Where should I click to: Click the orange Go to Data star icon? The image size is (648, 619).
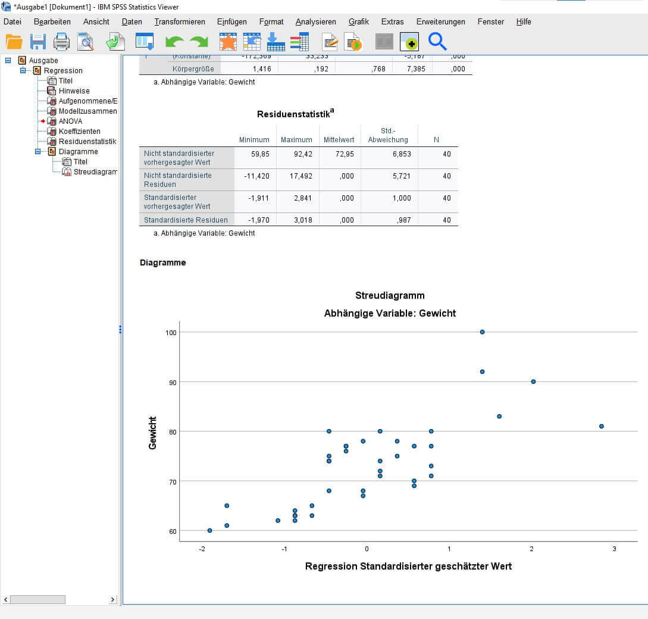click(x=227, y=42)
